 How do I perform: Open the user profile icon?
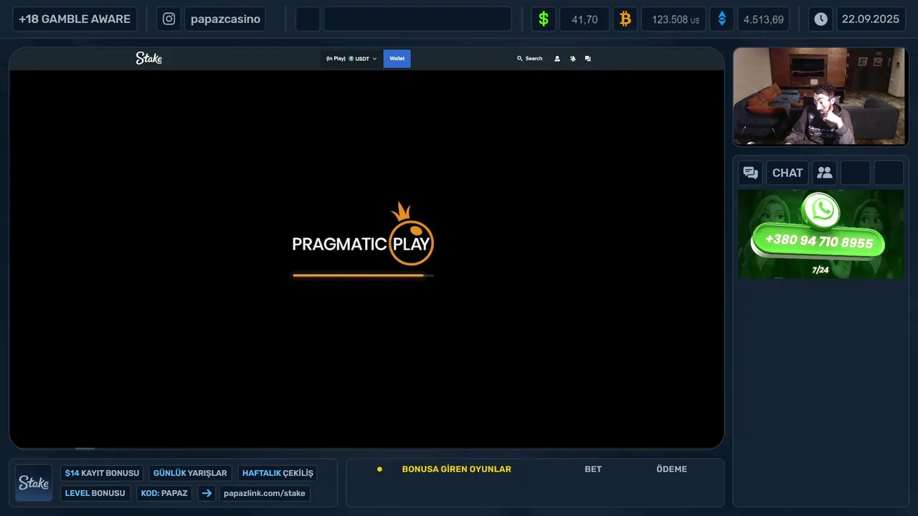(557, 59)
